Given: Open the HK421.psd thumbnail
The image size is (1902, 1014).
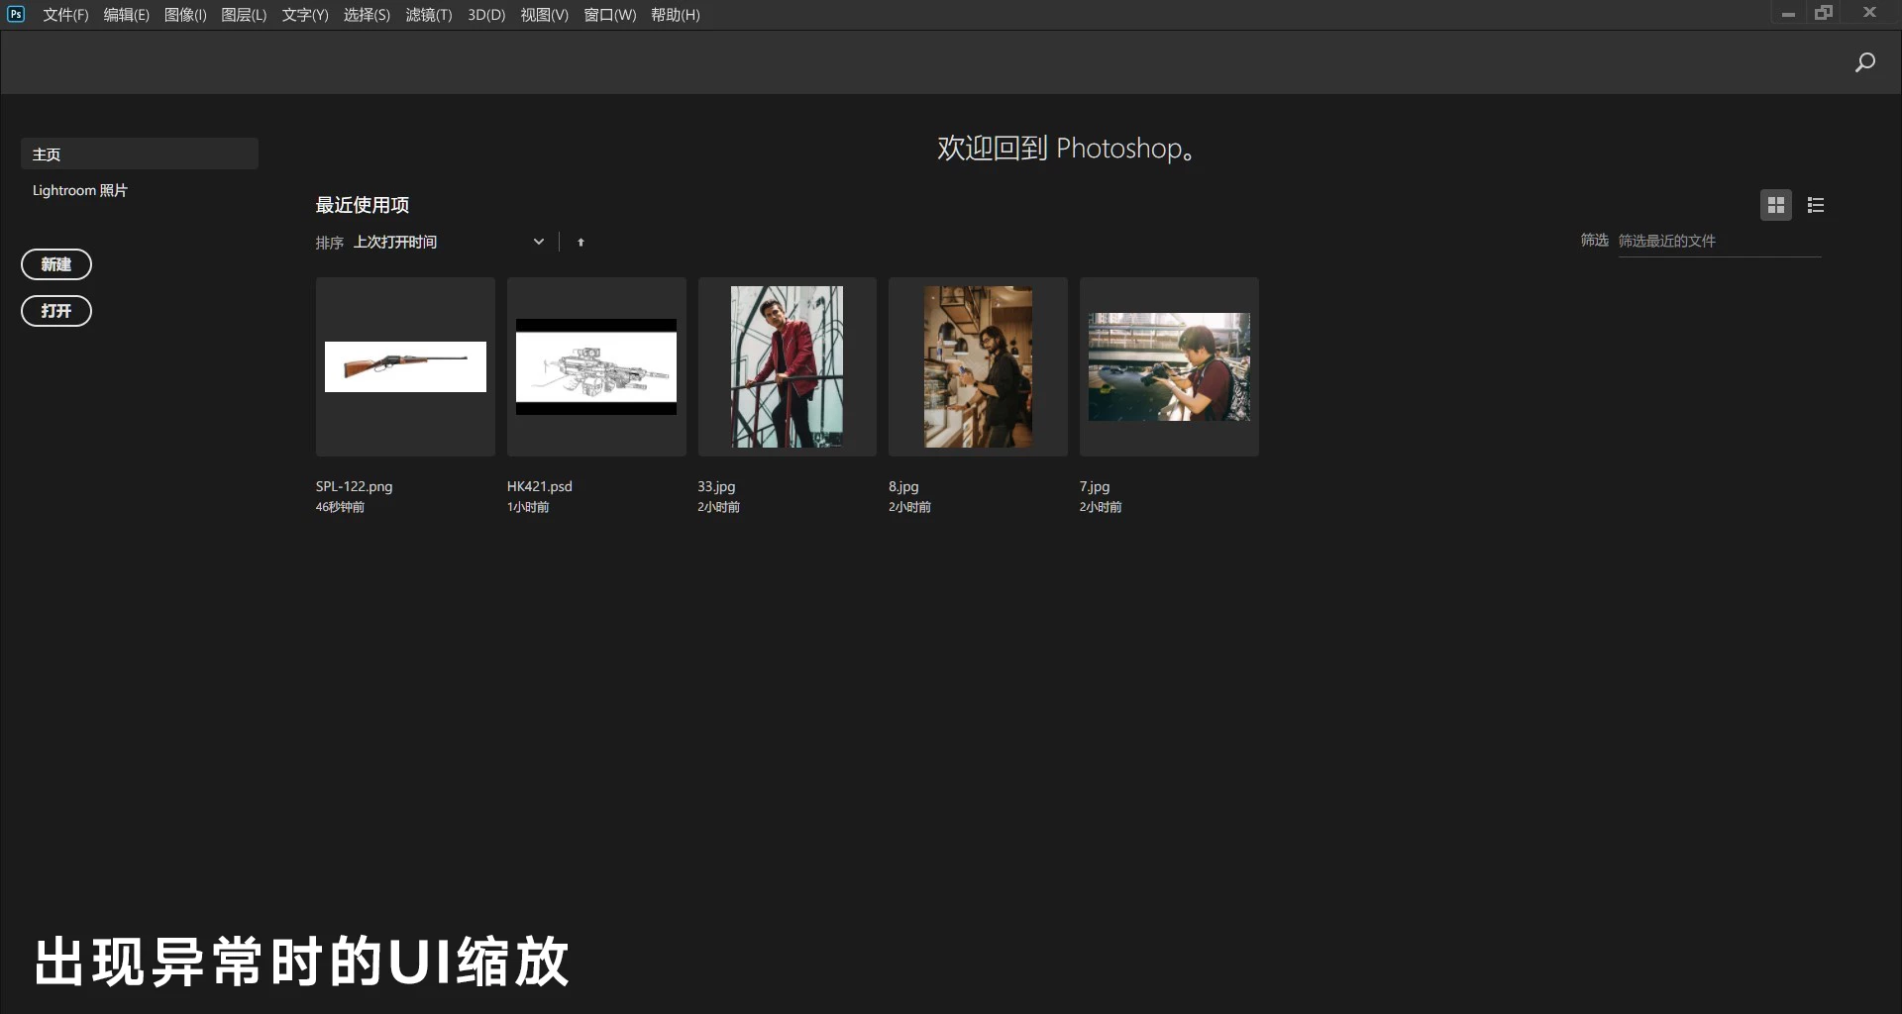Looking at the screenshot, I should pos(596,366).
